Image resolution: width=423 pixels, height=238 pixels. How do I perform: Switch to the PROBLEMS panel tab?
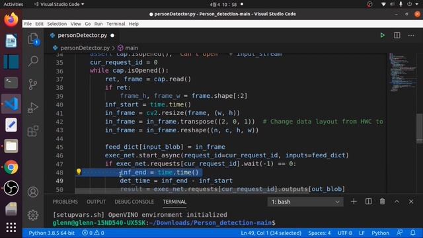(65, 202)
